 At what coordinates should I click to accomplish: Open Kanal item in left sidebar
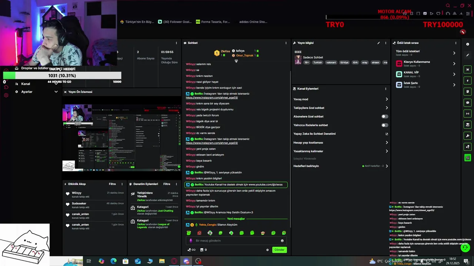pyautogui.click(x=26, y=84)
